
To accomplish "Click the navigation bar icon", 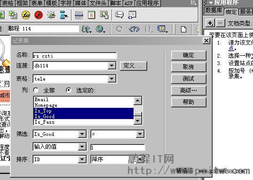I will (64, 15).
